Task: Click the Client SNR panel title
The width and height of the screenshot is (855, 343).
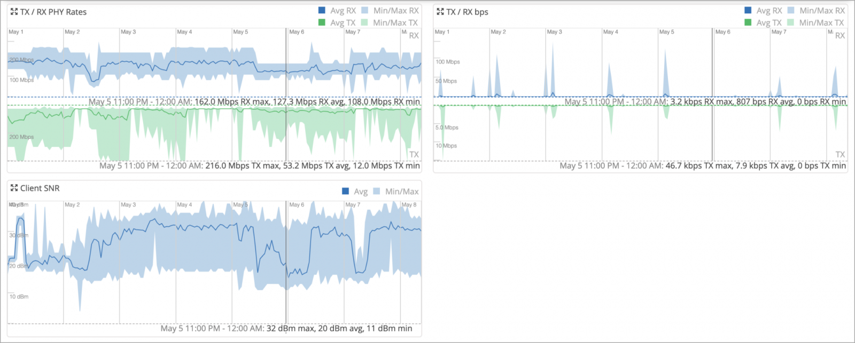Action: tap(40, 188)
